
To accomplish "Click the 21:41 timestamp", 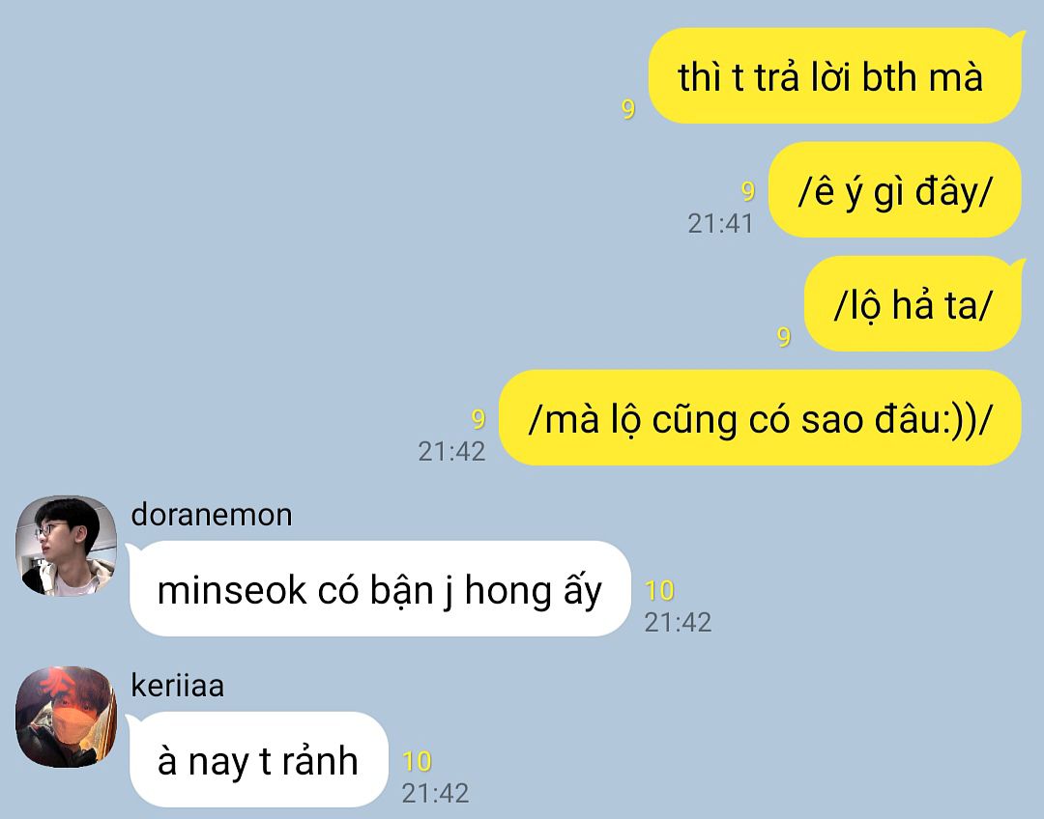I will (720, 223).
